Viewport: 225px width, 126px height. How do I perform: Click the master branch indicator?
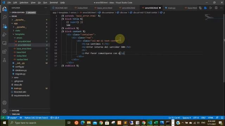click(12, 118)
